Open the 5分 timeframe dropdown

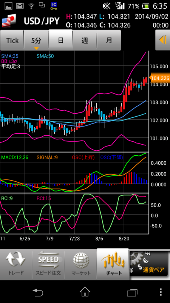point(36,41)
